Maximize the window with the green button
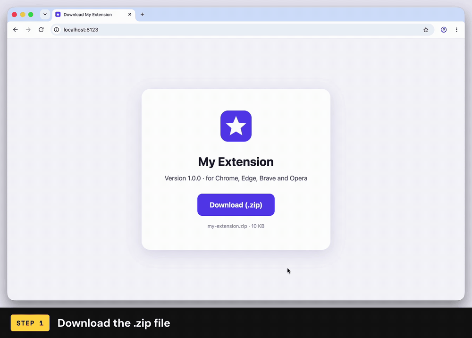This screenshot has width=472, height=338. coord(31,15)
